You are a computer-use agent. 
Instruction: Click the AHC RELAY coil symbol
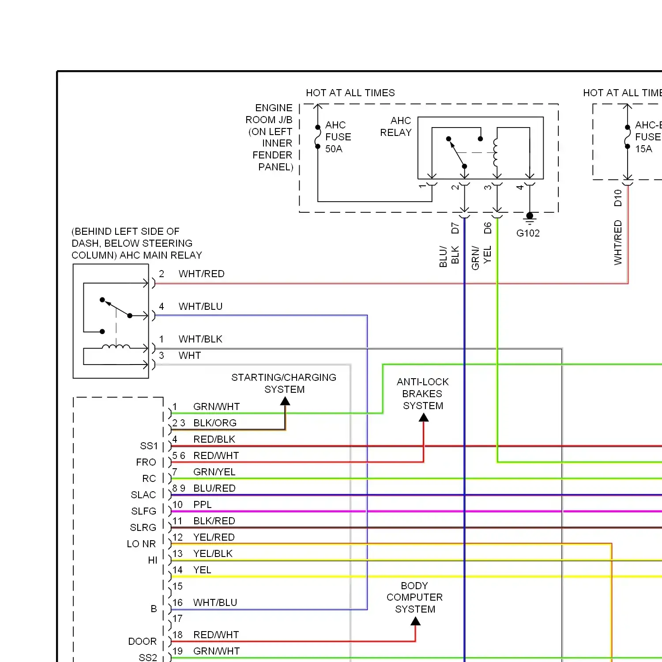click(x=495, y=152)
